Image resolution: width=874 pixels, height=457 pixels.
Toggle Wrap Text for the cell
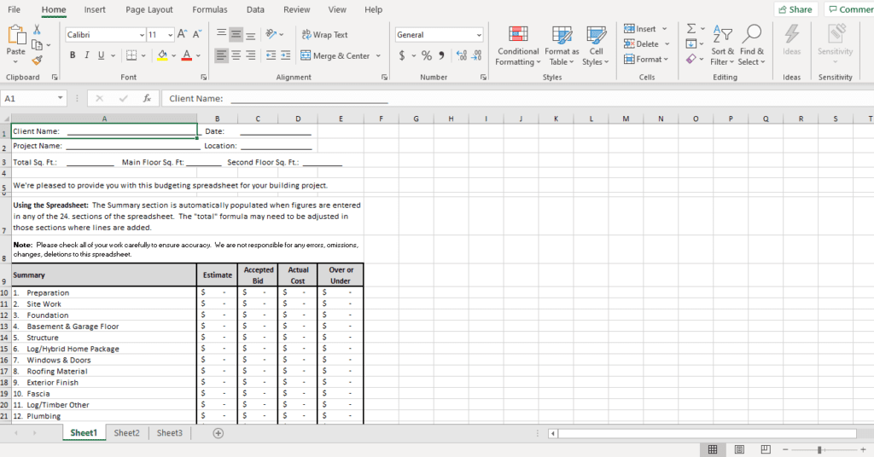coord(323,35)
